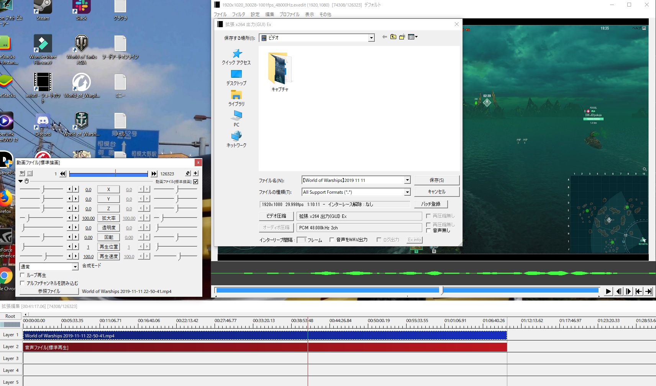
Task: Increase 再生速度 value with right arrow
Action: coord(76,256)
